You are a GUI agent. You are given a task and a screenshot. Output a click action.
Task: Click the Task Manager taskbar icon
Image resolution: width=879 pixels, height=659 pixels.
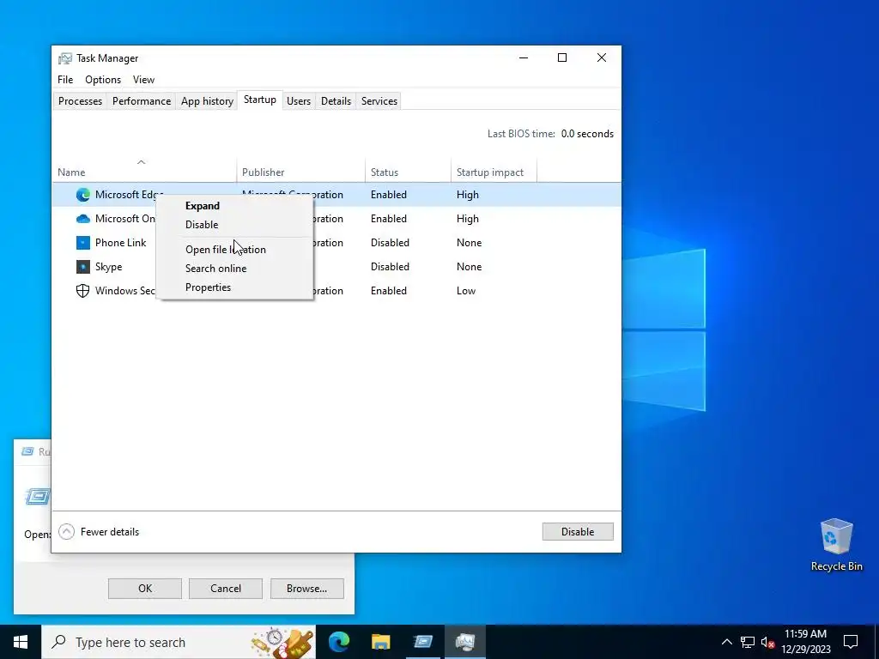pyautogui.click(x=465, y=642)
